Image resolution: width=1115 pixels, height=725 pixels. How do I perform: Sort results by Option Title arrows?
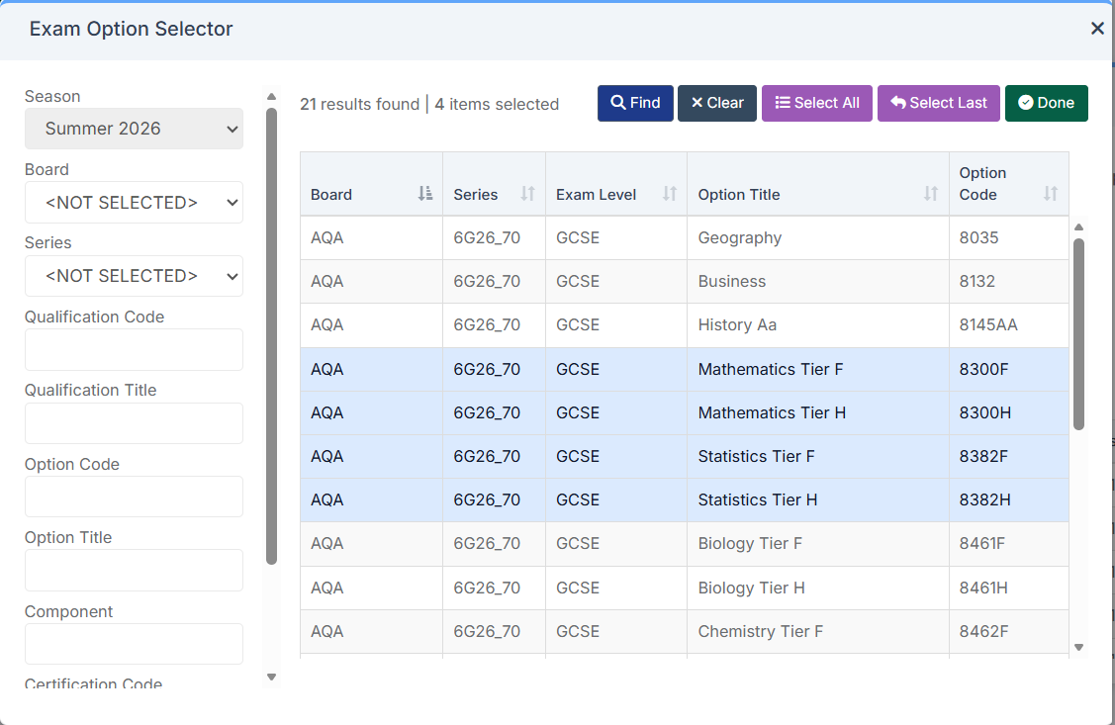pyautogui.click(x=930, y=194)
